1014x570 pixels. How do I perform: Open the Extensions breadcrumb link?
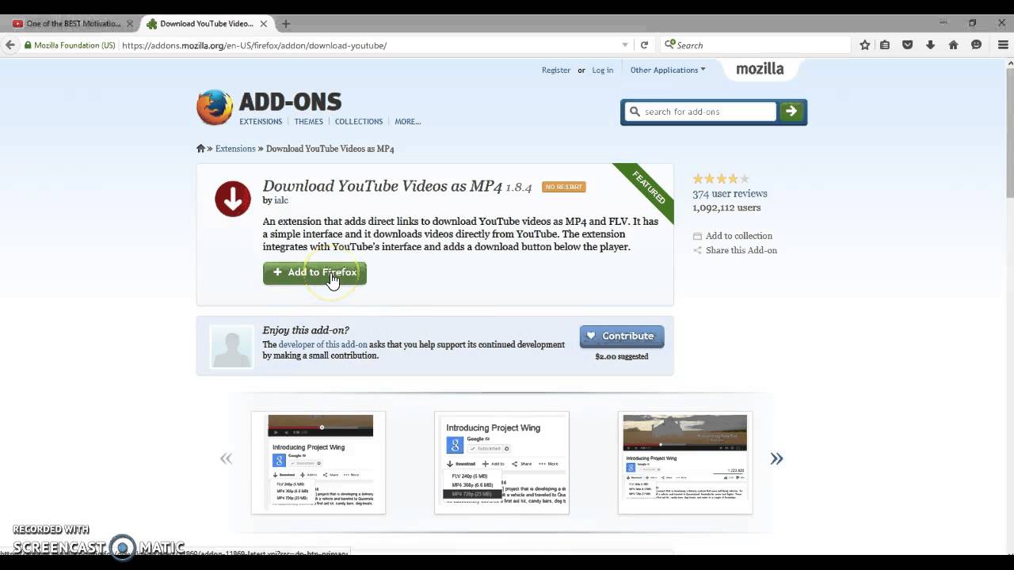coord(235,149)
